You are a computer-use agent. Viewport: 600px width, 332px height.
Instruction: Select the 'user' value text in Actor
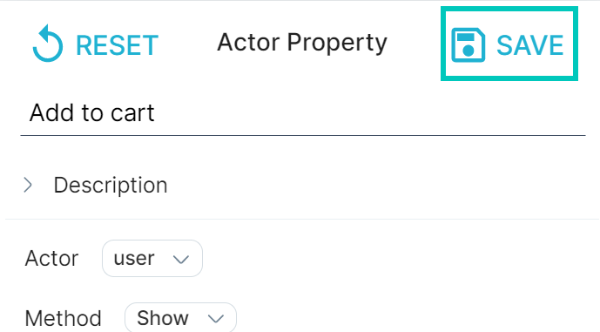(134, 259)
